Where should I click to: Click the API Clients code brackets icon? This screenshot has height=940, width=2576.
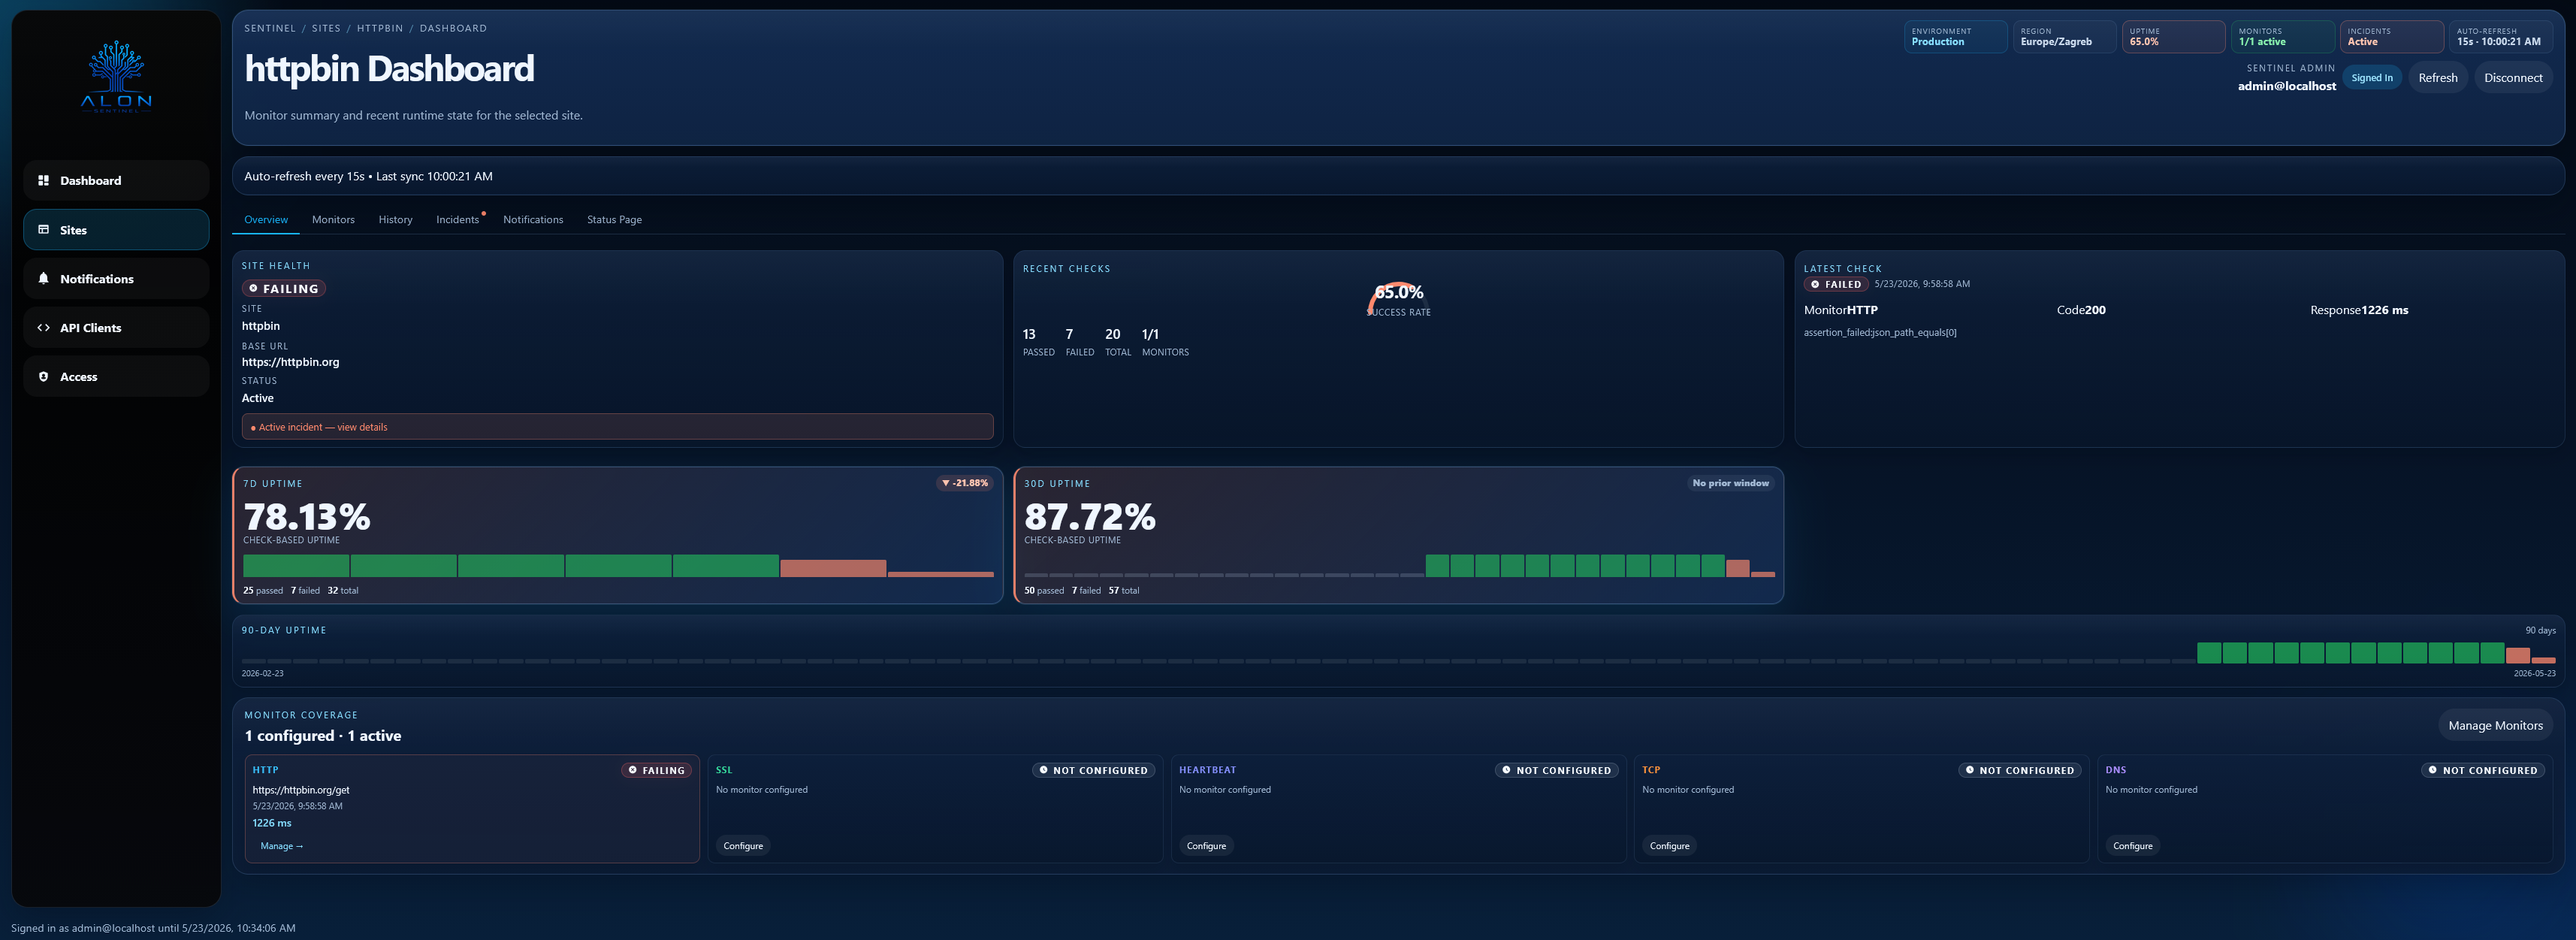(x=43, y=327)
